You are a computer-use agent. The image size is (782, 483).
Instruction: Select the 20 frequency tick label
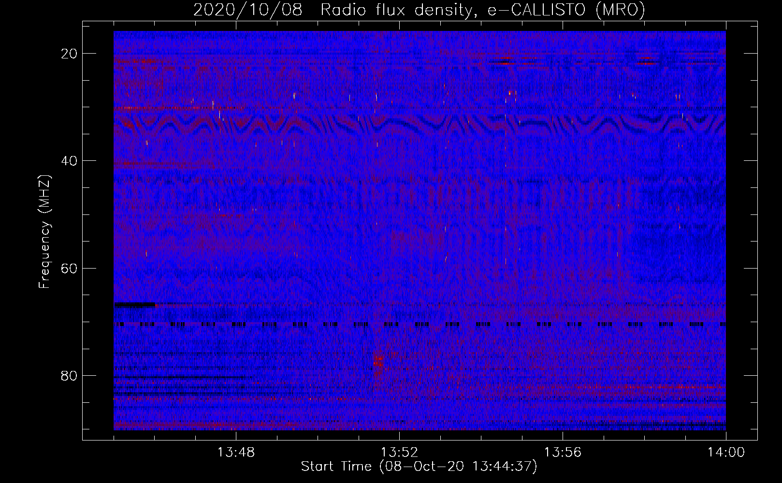(69, 54)
